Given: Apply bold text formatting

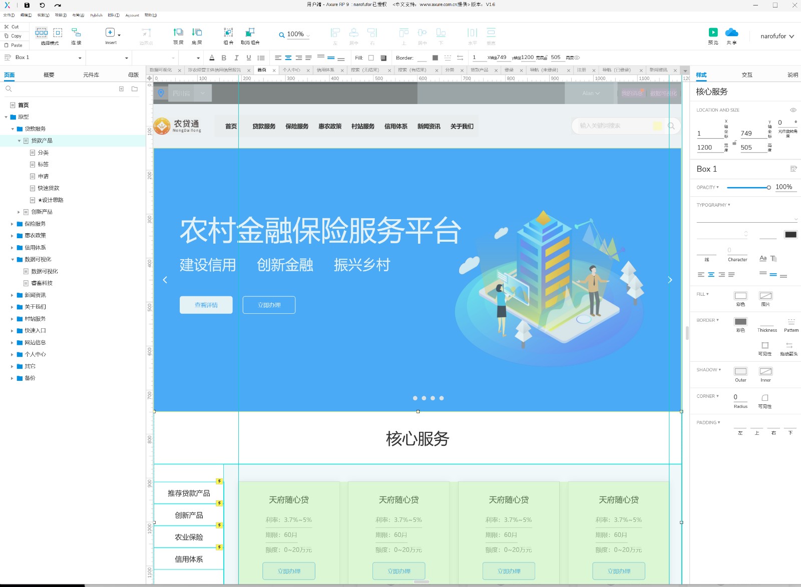Looking at the screenshot, I should (224, 58).
